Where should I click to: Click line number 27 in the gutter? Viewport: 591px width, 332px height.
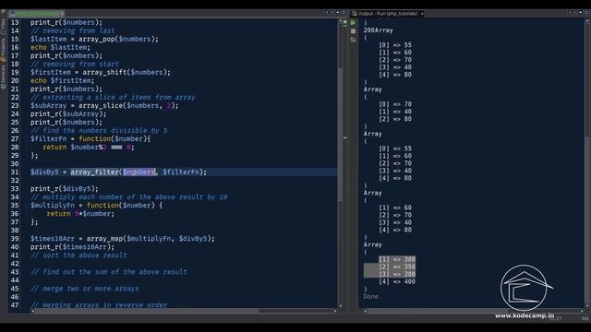pos(15,139)
